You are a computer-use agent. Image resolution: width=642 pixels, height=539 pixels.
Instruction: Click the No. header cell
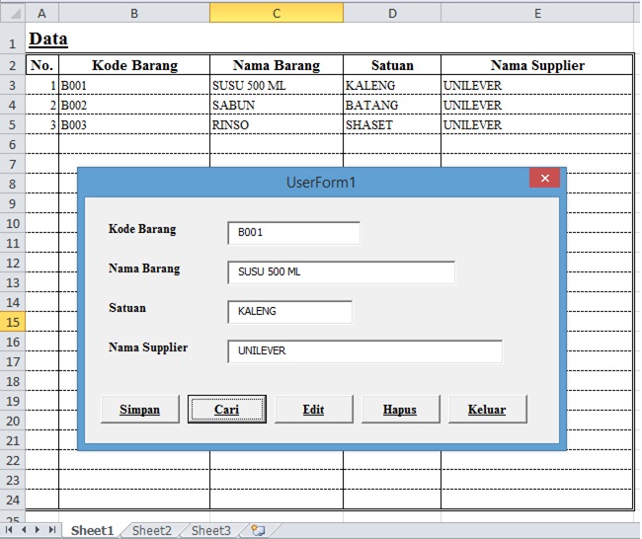coord(42,65)
